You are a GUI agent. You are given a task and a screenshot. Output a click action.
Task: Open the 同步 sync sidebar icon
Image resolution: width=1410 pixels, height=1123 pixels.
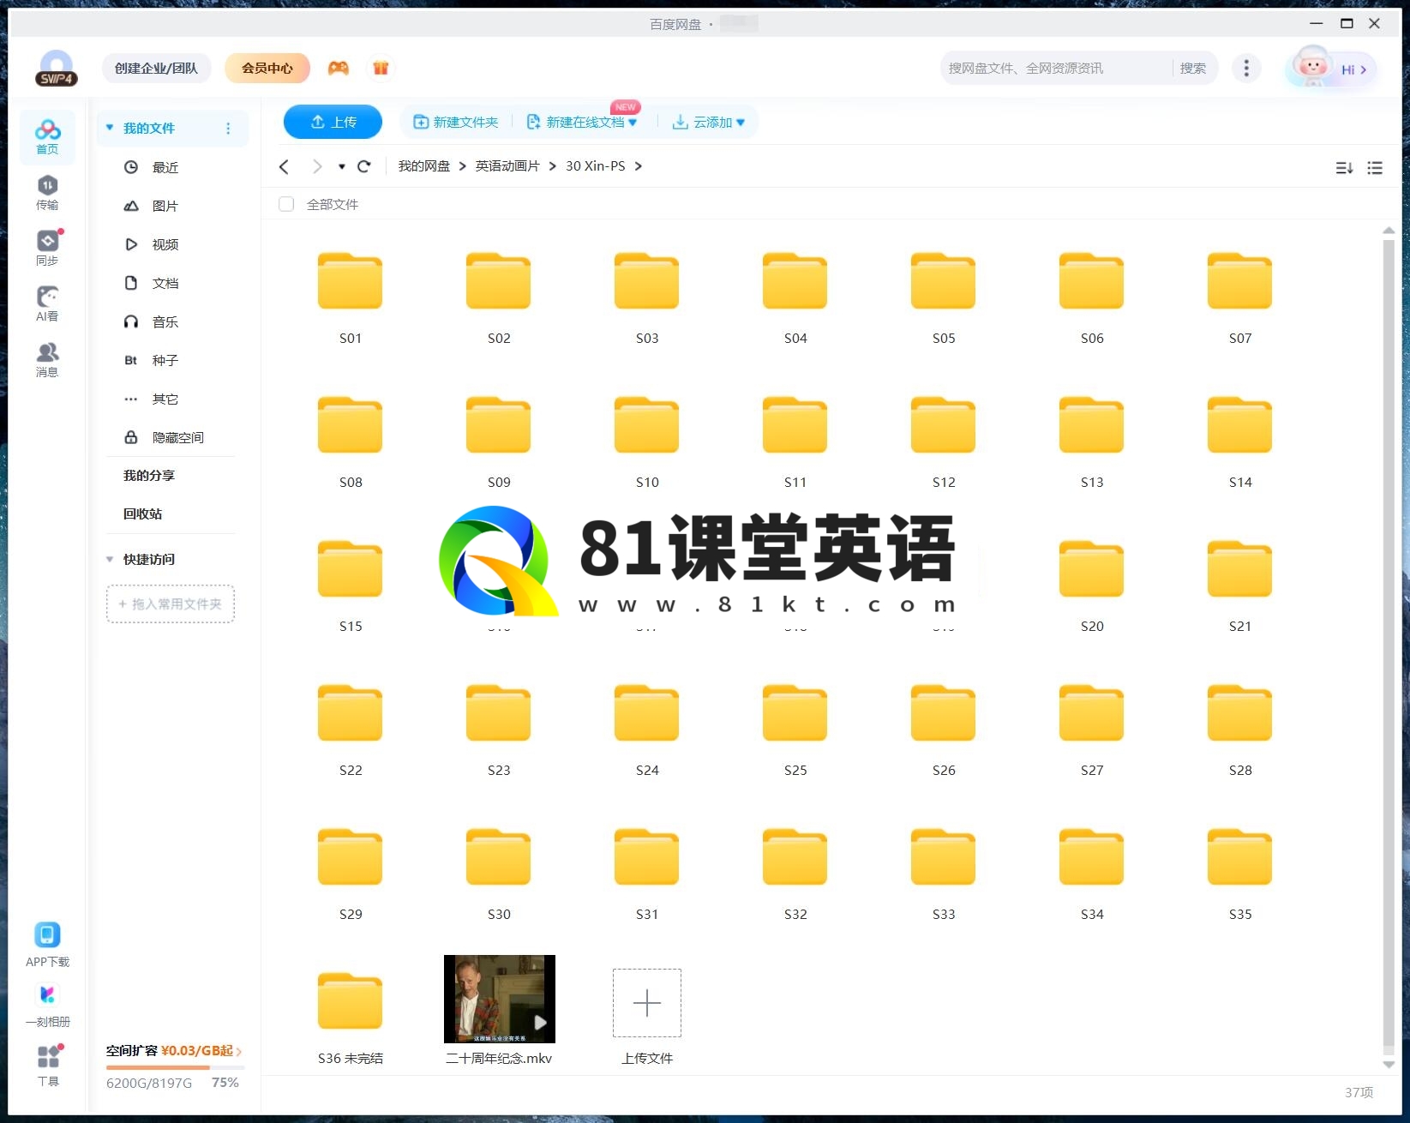coord(47,249)
